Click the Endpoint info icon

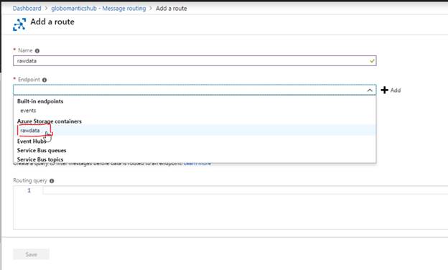45,80
